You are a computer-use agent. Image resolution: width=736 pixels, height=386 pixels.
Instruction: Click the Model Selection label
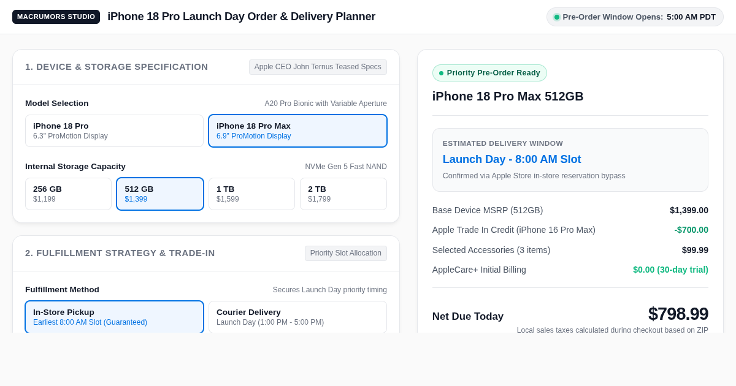(57, 103)
